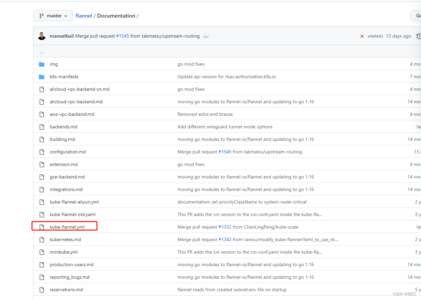
Task: Open gce-backend.md
Action: [x=67, y=177]
